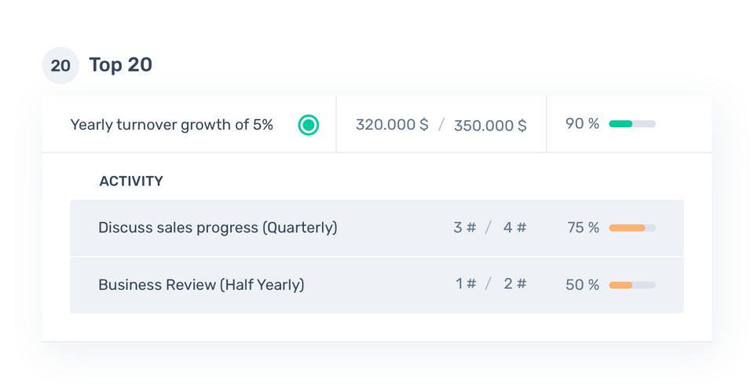Click the target value 350.000 $
Viewport: 754px width, 388px height.
coord(490,125)
